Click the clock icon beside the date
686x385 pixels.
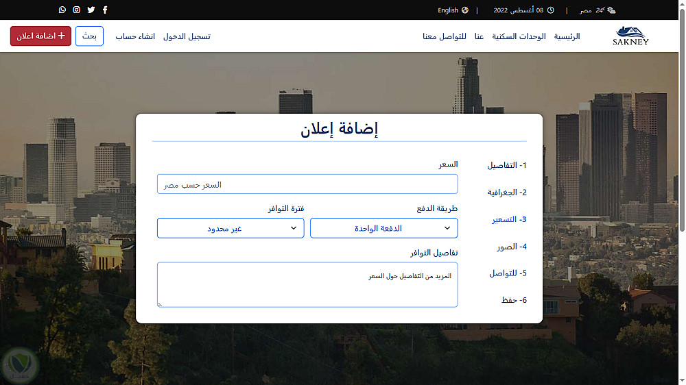coord(551,10)
